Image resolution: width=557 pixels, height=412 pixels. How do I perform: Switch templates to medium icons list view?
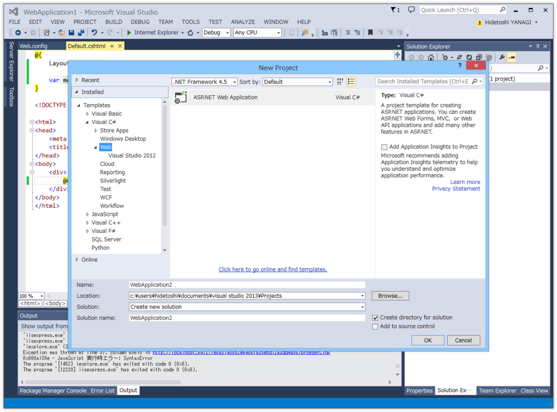pos(351,82)
